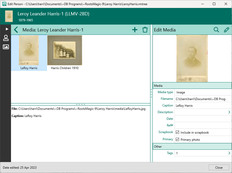The image size is (232, 173).
Task: Toggle Primary photo checkbox
Action: point(178,139)
